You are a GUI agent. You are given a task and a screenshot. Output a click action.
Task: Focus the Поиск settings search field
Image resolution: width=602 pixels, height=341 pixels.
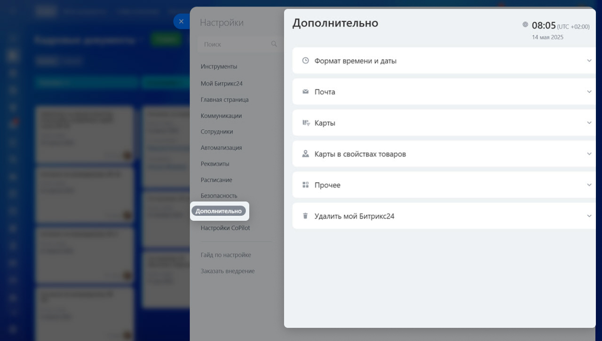coord(235,44)
